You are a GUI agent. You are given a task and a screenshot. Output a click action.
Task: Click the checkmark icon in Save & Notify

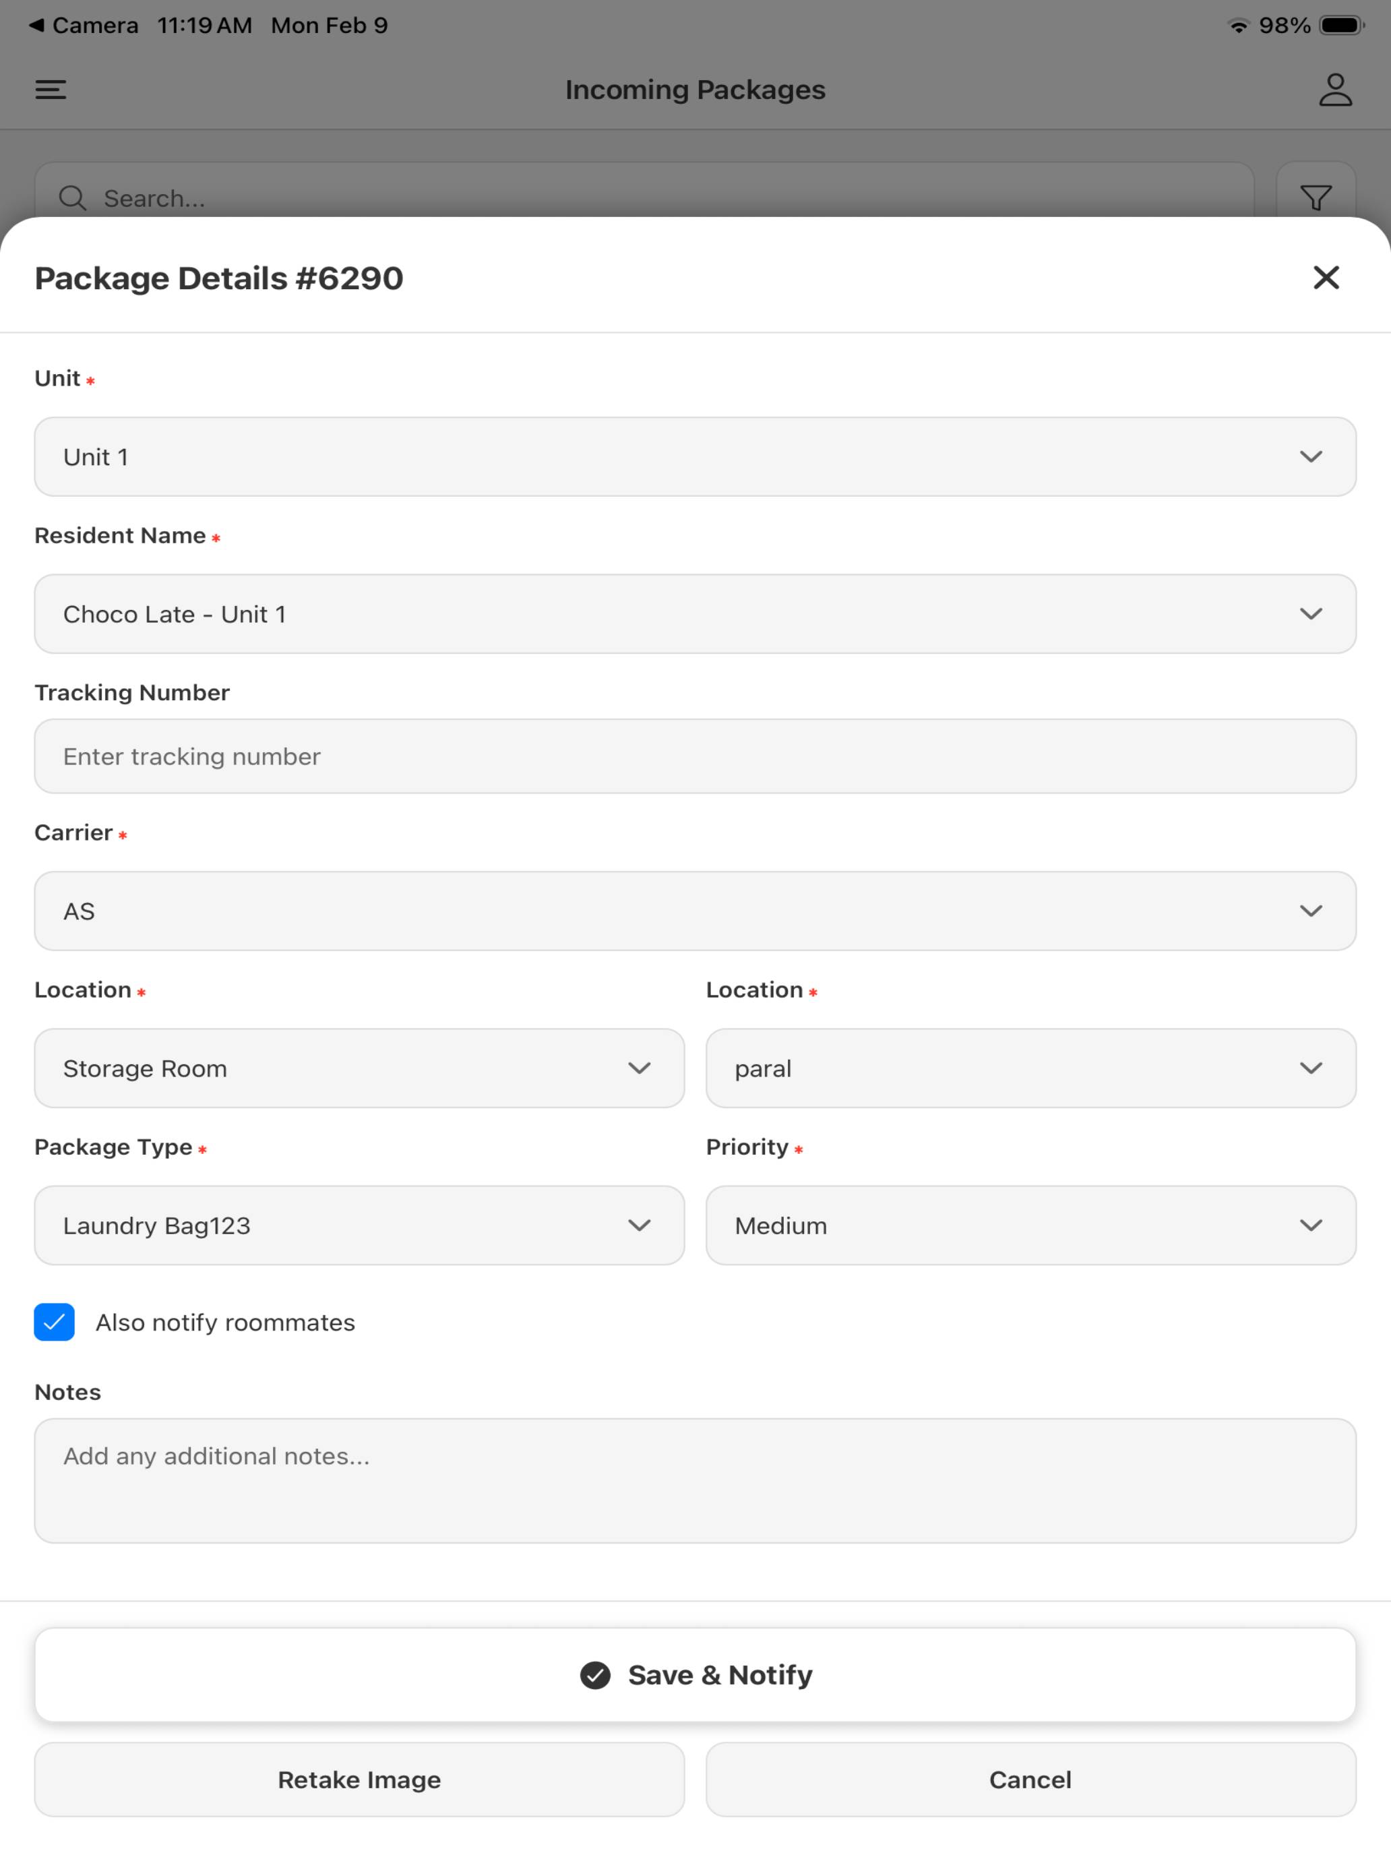point(594,1675)
